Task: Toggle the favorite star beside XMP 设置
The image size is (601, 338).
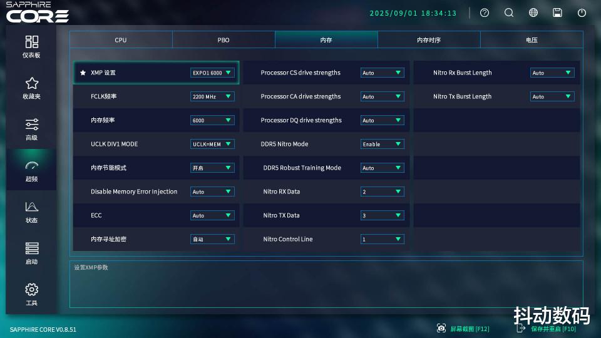Action: coord(83,73)
